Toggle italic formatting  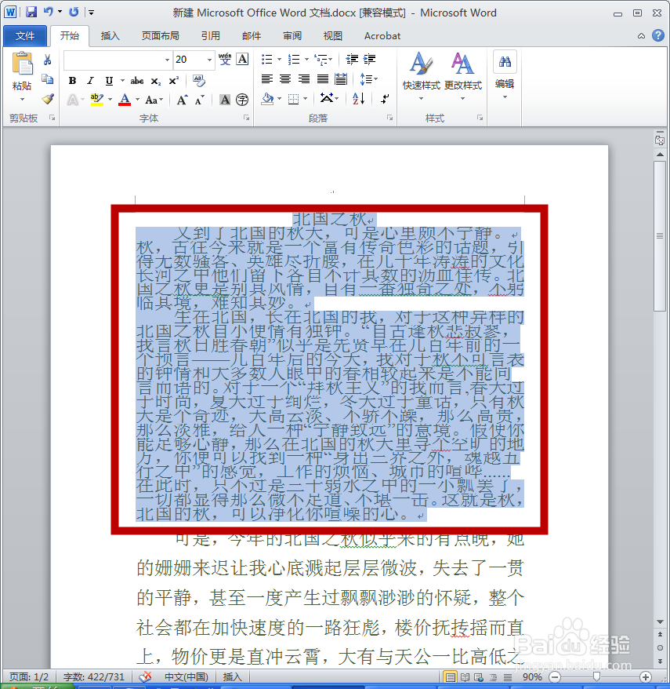pos(89,81)
